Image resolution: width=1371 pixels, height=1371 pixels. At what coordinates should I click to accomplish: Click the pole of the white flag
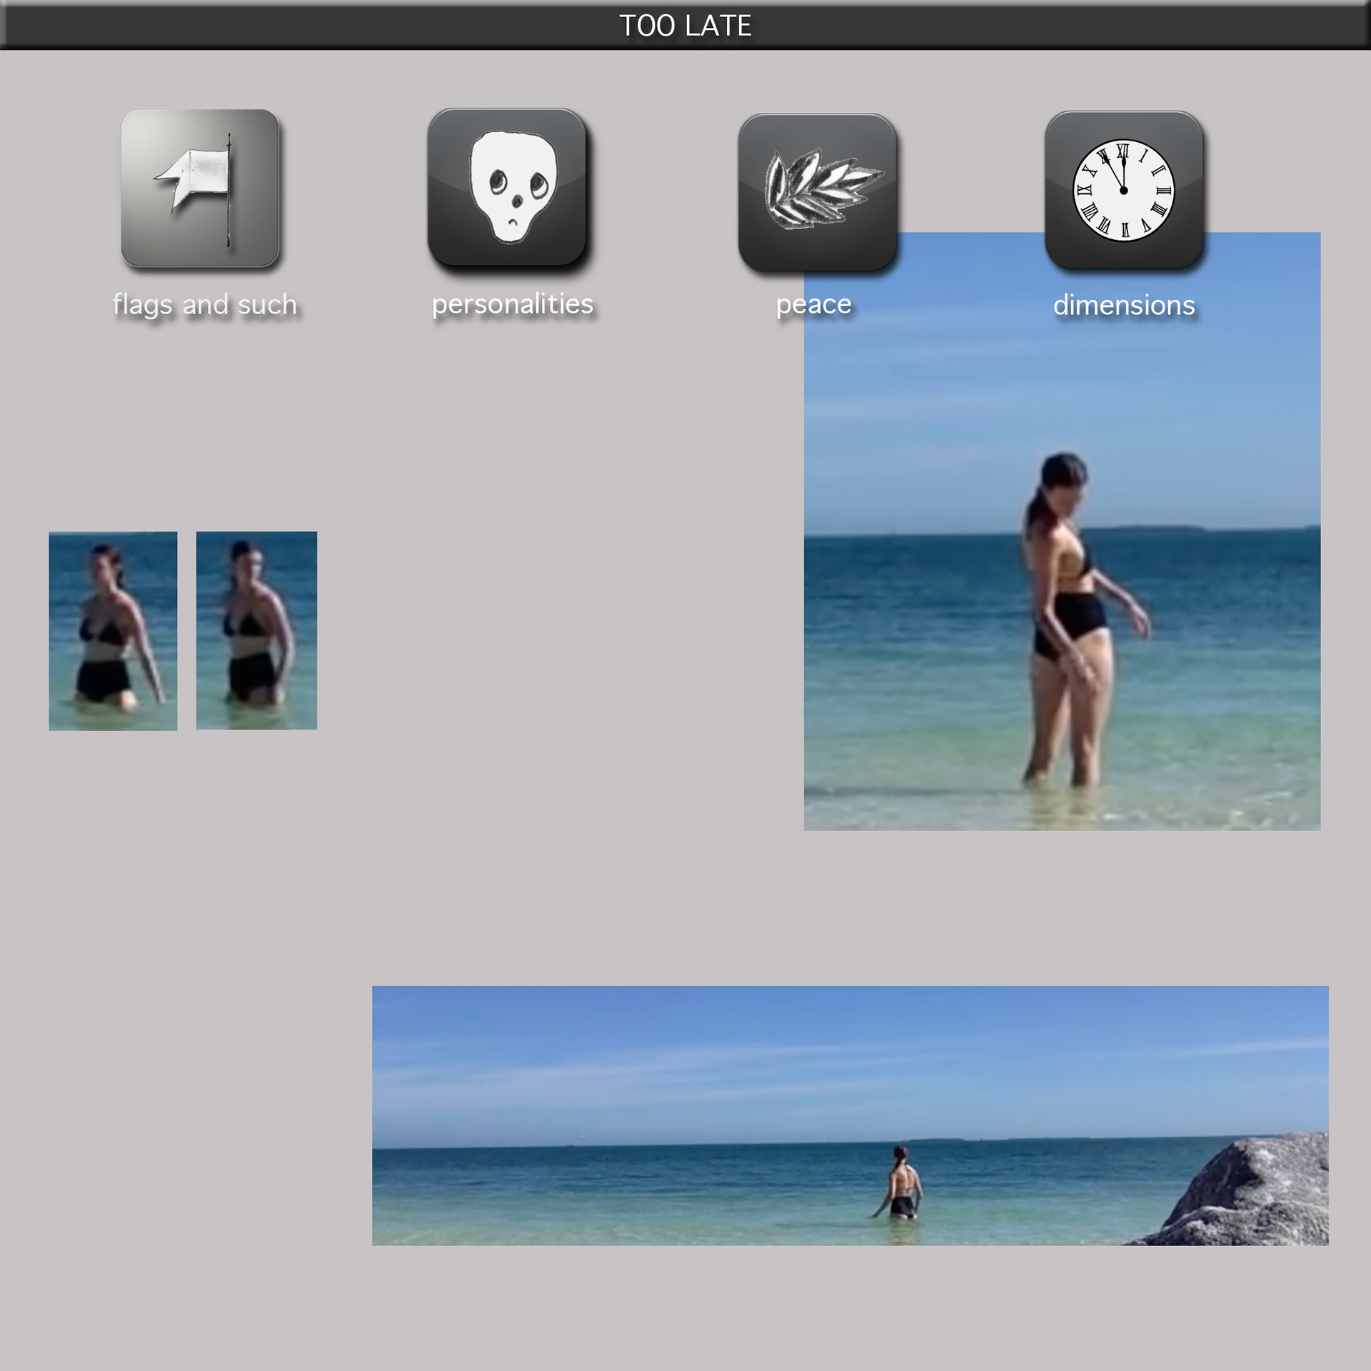228,214
